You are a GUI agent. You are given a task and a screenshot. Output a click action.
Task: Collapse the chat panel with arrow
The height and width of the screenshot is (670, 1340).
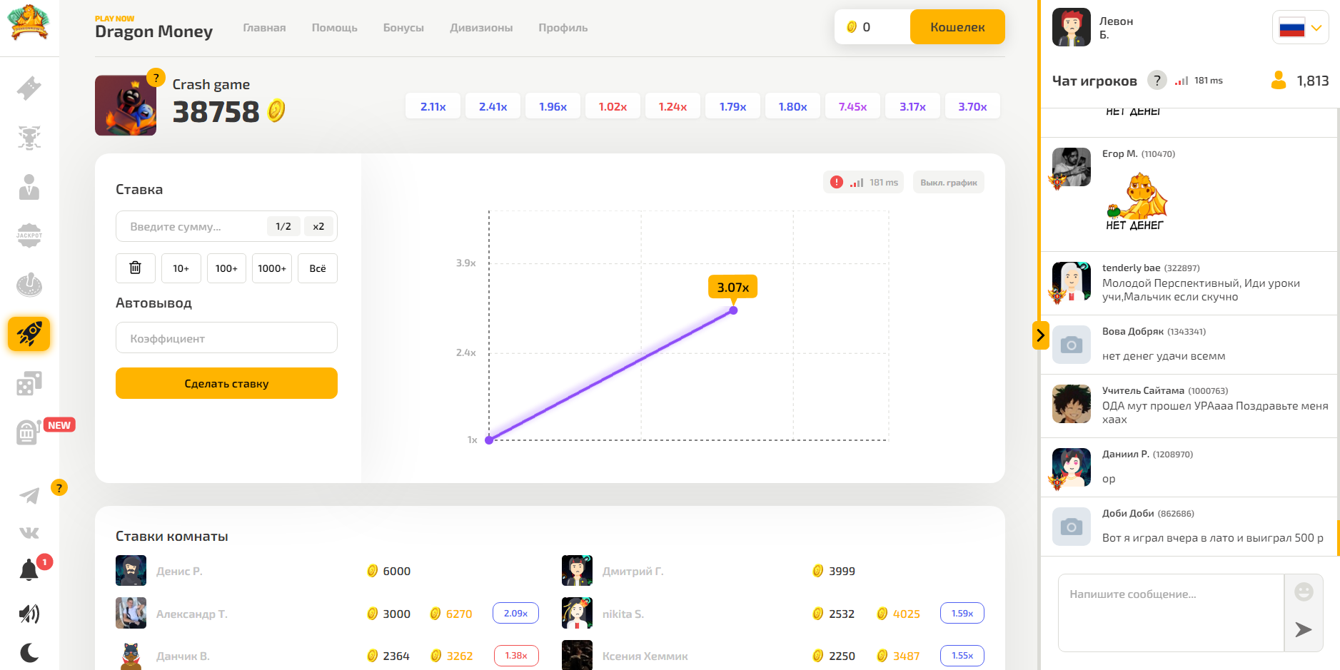[1040, 335]
